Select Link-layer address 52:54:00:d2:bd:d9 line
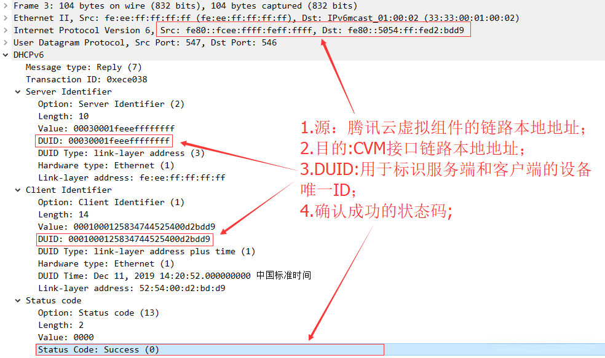The image size is (605, 358). pos(132,288)
